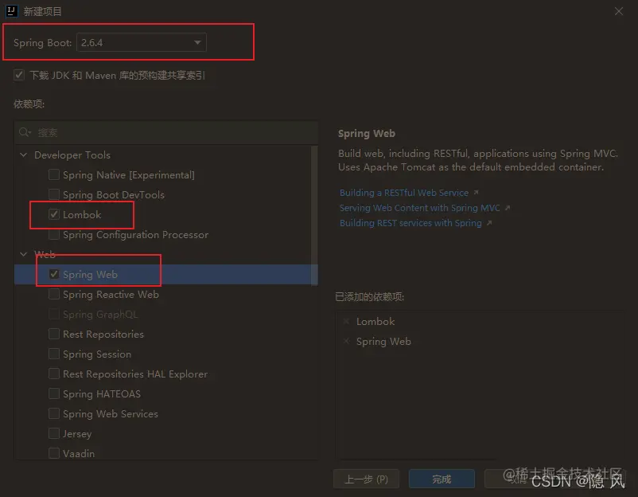This screenshot has width=638, height=497.
Task: Enable Spring Web Services checkbox
Action: pos(54,413)
